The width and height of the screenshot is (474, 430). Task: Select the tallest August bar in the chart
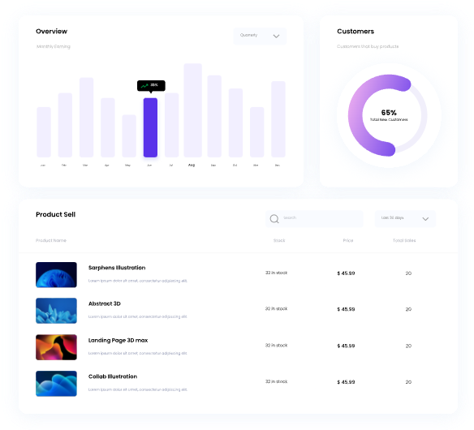point(192,110)
